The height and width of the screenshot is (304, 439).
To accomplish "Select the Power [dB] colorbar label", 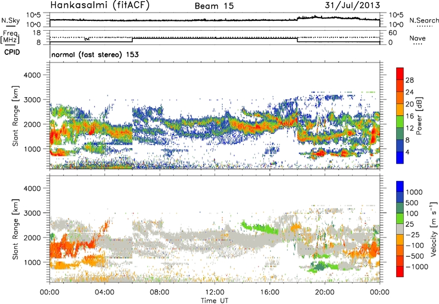I will 419,116.
